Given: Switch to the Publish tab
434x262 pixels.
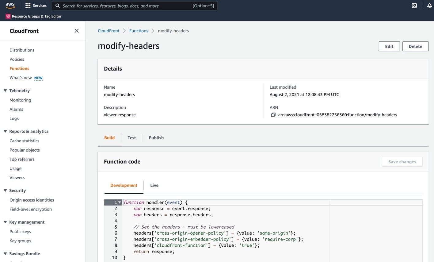Looking at the screenshot, I should click(x=156, y=138).
